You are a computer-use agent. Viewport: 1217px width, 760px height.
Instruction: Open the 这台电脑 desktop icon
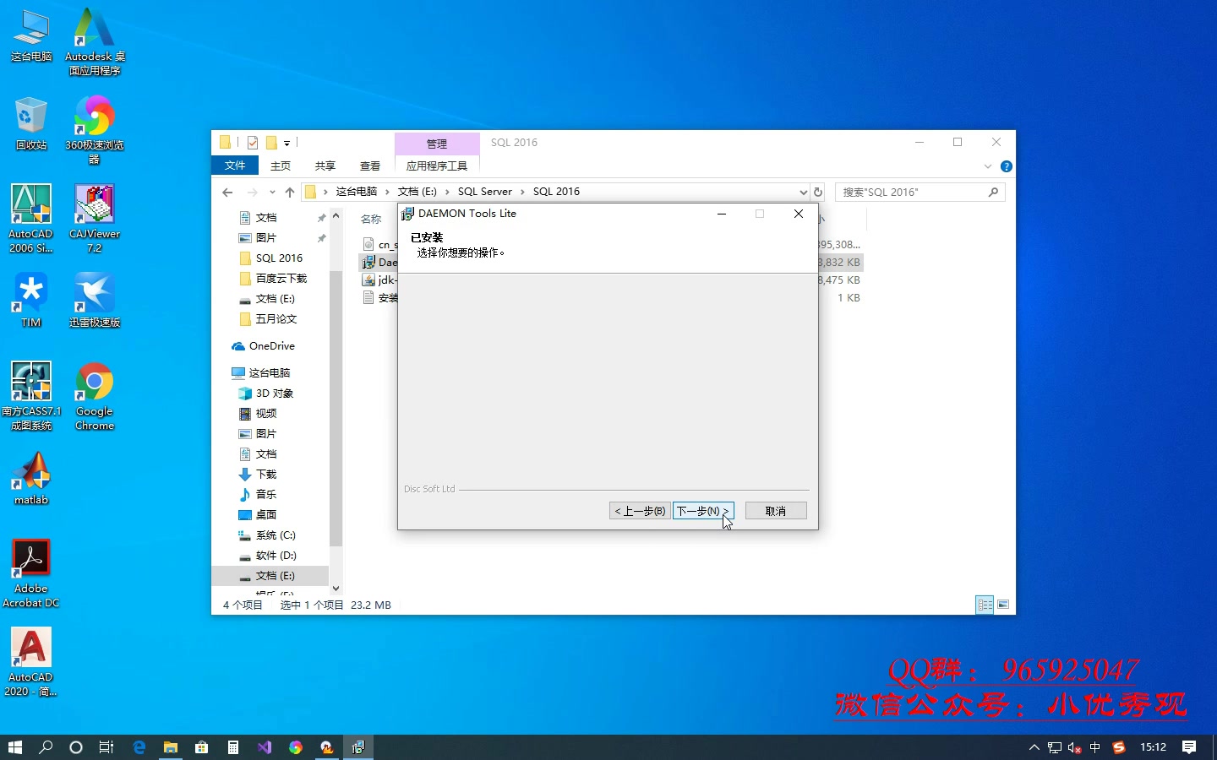point(31,36)
